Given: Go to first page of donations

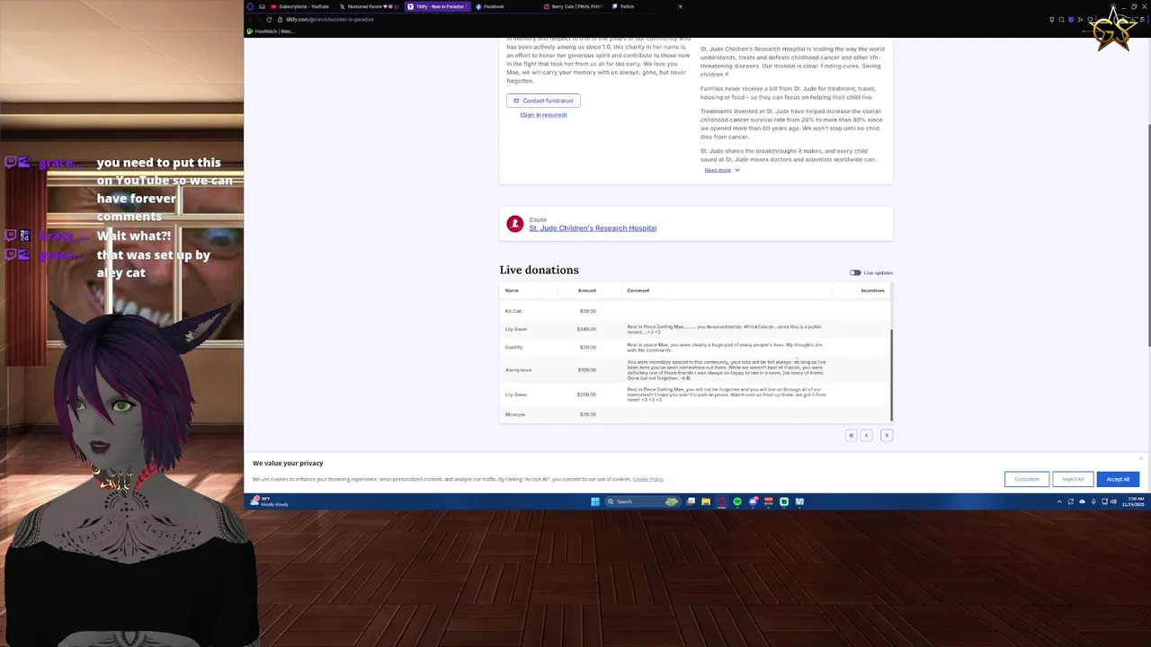Looking at the screenshot, I should pos(851,435).
